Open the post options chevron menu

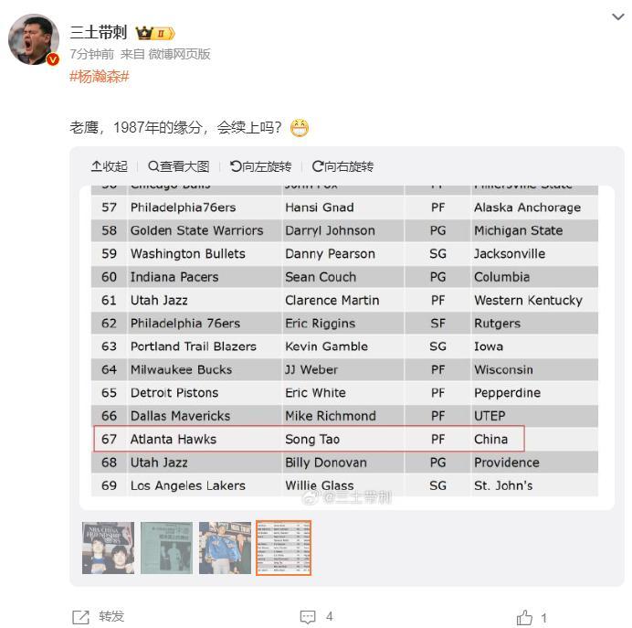[617, 16]
